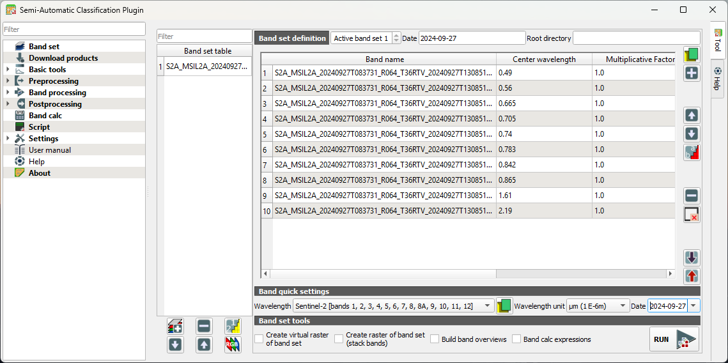Click the import band set down-arrow icon
This screenshot has height=363, width=728.
(691, 258)
